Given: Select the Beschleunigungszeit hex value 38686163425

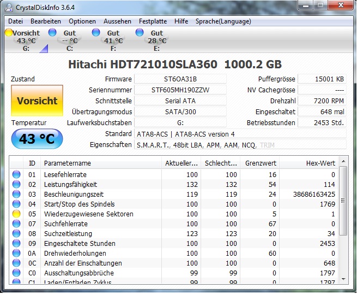Looking at the screenshot, I should [x=314, y=194].
